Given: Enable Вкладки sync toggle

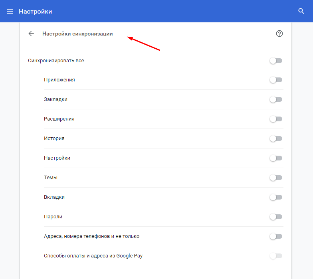Looking at the screenshot, I should pos(276,197).
